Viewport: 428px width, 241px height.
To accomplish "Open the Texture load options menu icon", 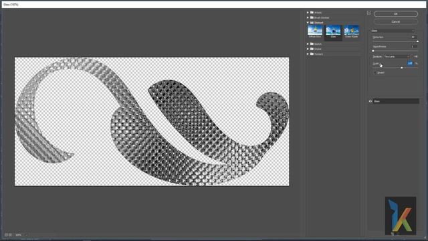I will click(x=416, y=56).
